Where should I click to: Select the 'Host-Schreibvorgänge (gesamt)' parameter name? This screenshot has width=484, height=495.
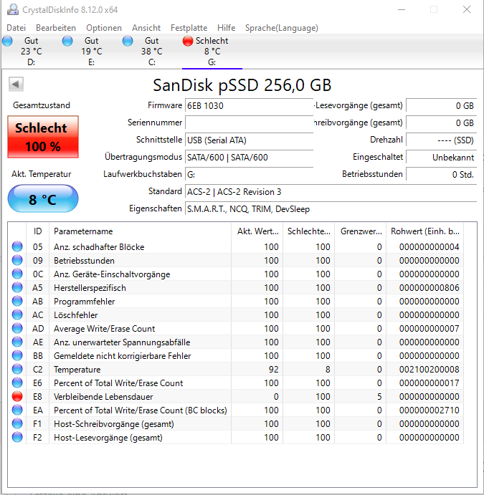pyautogui.click(x=114, y=424)
